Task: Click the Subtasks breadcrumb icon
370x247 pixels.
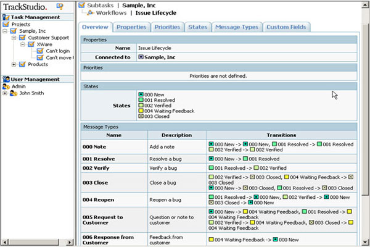Action: tap(83, 5)
